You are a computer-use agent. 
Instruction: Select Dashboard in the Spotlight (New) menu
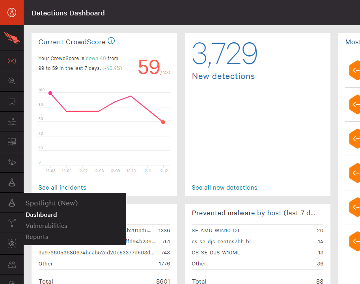click(x=41, y=214)
